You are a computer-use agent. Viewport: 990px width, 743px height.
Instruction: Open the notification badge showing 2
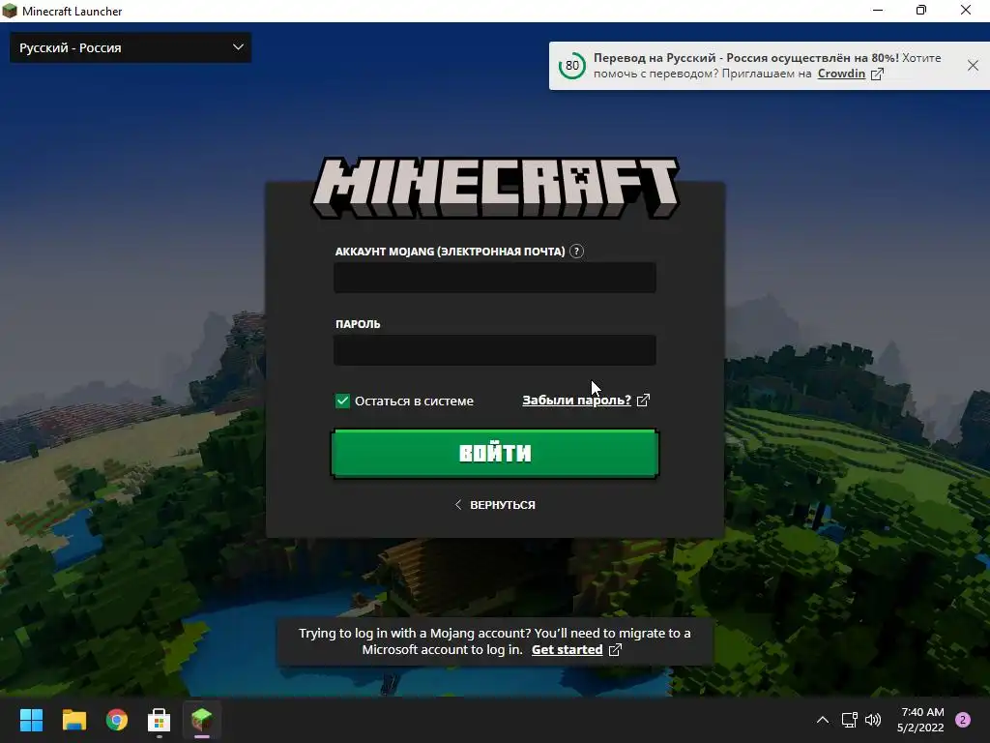click(963, 720)
